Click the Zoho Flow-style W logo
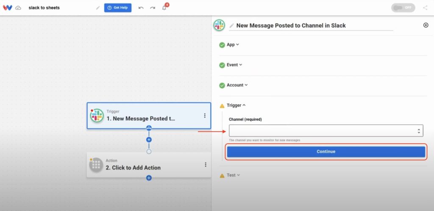 point(8,8)
